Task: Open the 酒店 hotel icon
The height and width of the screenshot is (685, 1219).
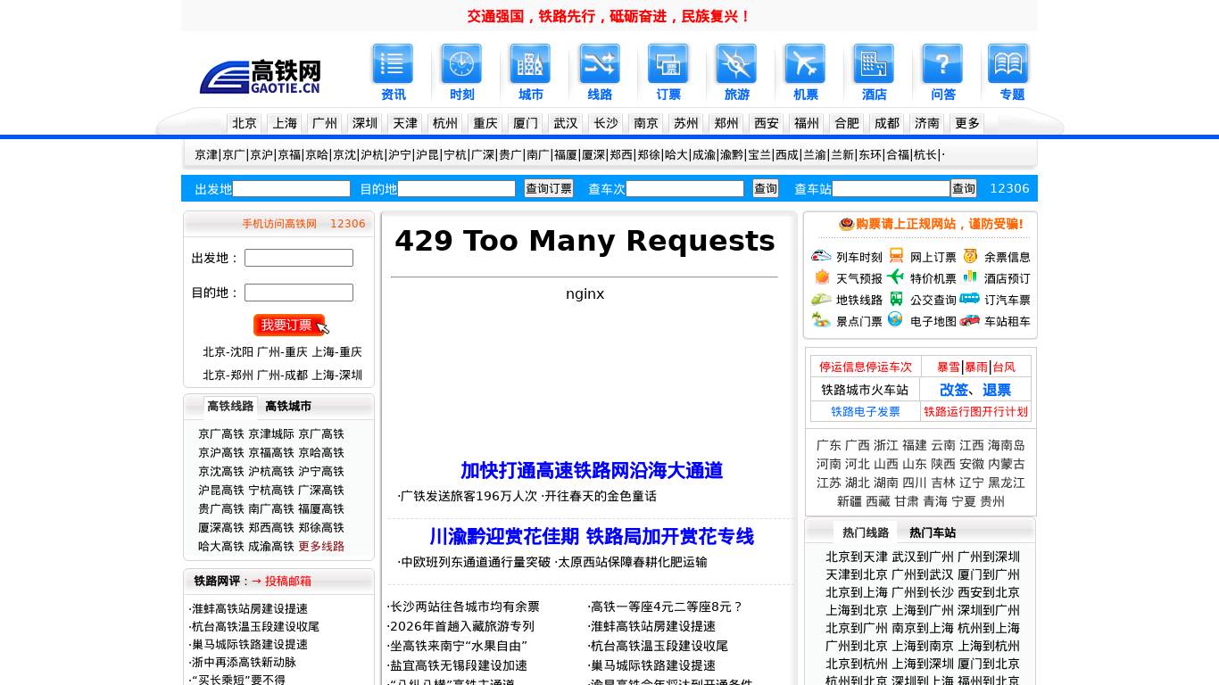Action: coord(874,64)
